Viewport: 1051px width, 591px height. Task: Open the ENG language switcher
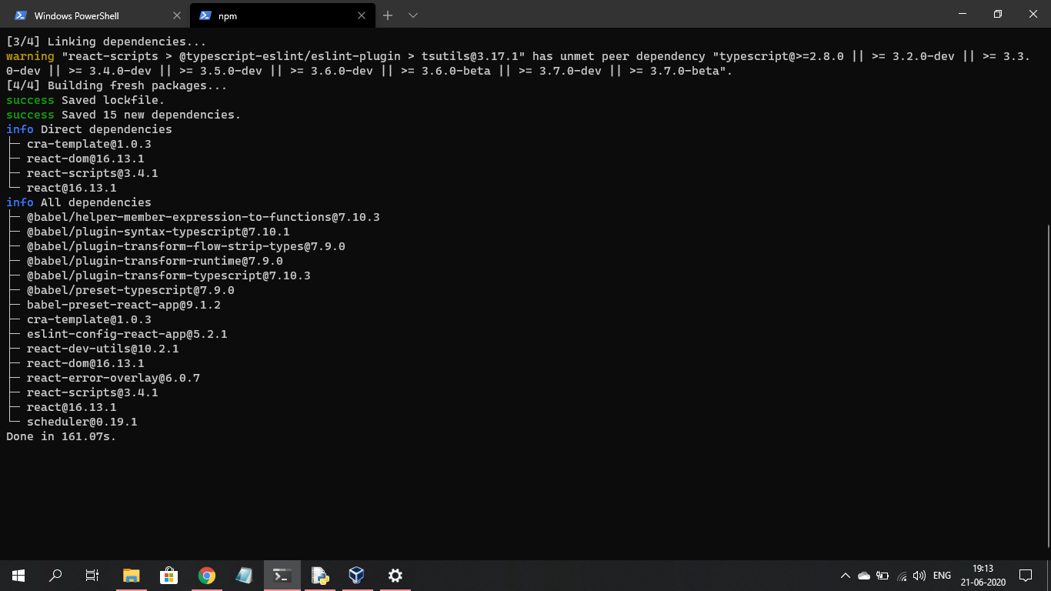941,575
